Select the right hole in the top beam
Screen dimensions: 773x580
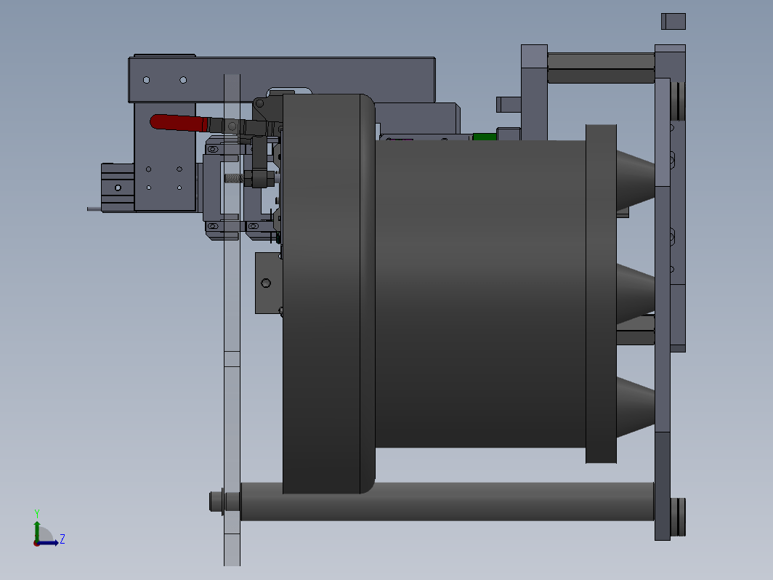(183, 80)
